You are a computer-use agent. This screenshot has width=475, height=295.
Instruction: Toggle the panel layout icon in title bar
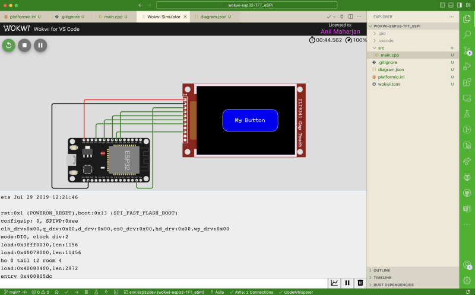[x=451, y=5]
